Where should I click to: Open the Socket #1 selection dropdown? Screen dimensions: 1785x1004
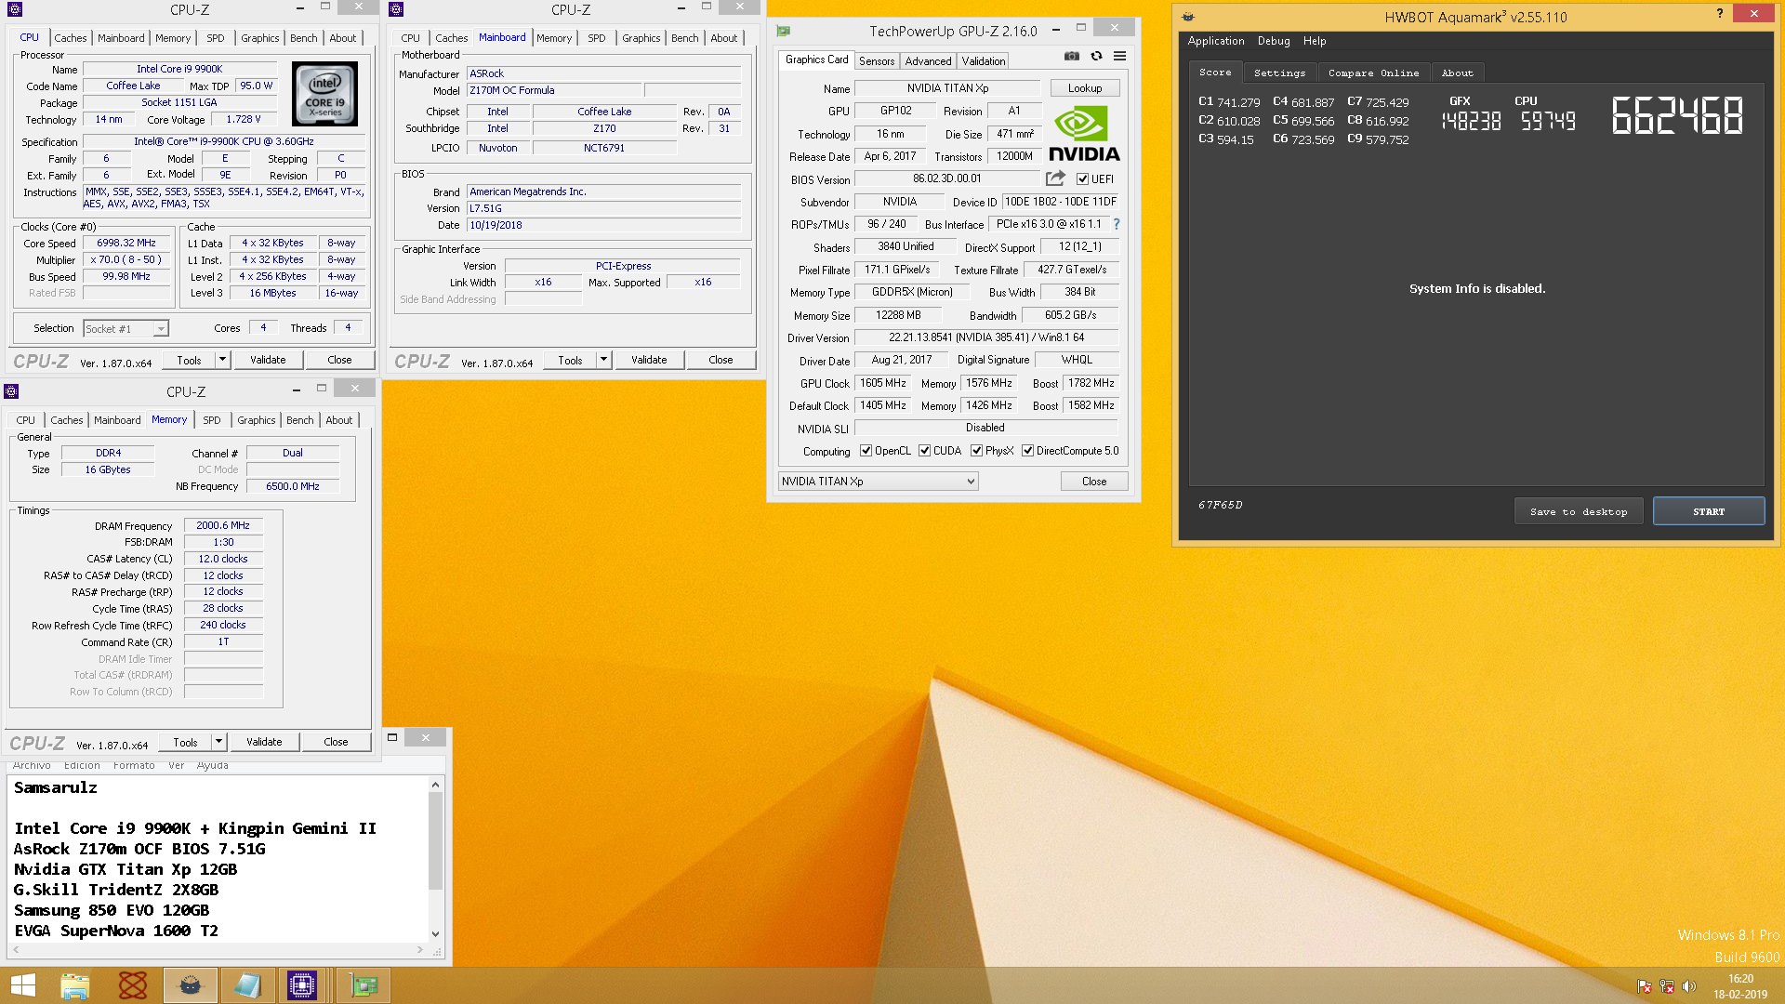126,328
